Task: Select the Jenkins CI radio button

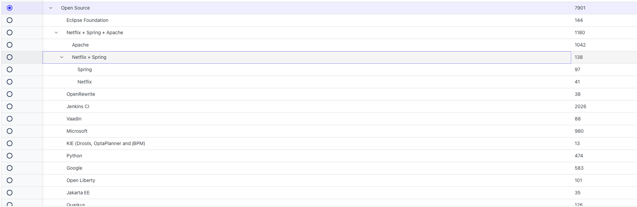Action: point(10,106)
